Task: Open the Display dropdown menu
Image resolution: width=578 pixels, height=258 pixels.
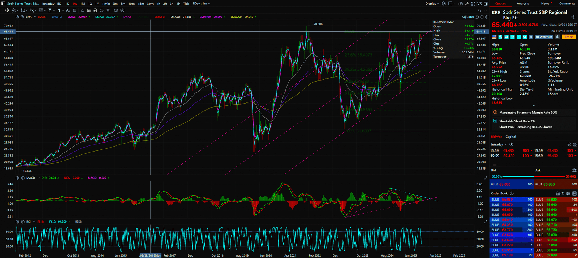Action: (x=432, y=4)
